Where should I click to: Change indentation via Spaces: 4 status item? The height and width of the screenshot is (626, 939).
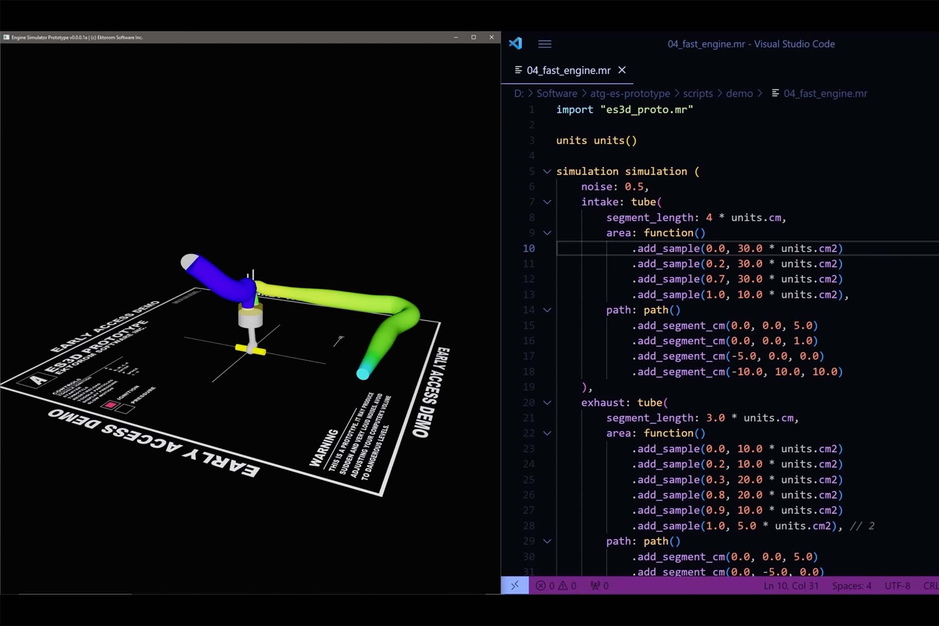pyautogui.click(x=851, y=586)
